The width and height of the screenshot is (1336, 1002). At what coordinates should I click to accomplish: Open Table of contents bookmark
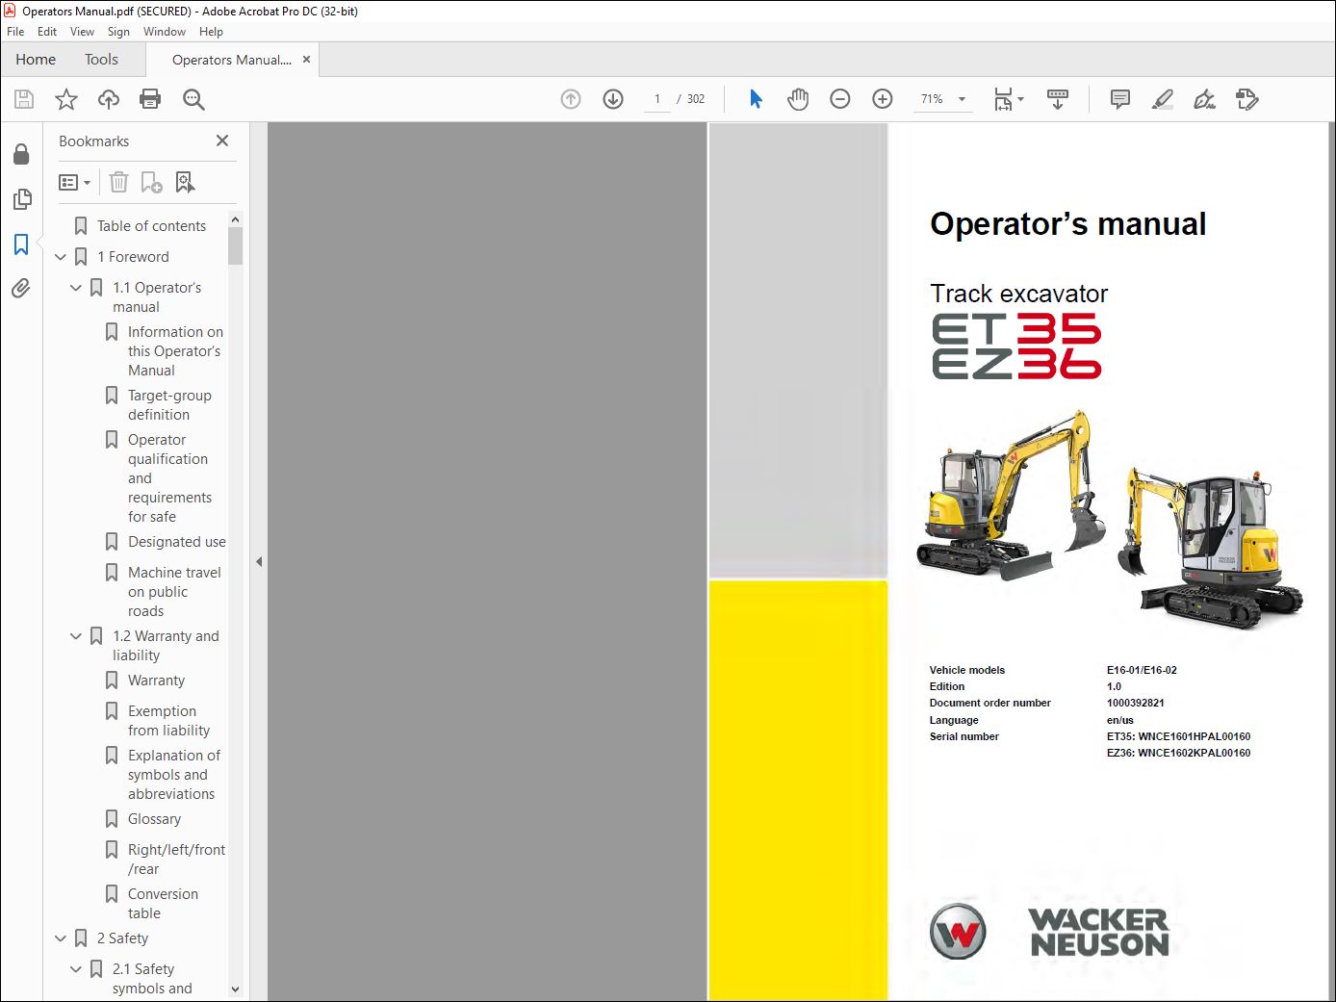[x=151, y=226]
